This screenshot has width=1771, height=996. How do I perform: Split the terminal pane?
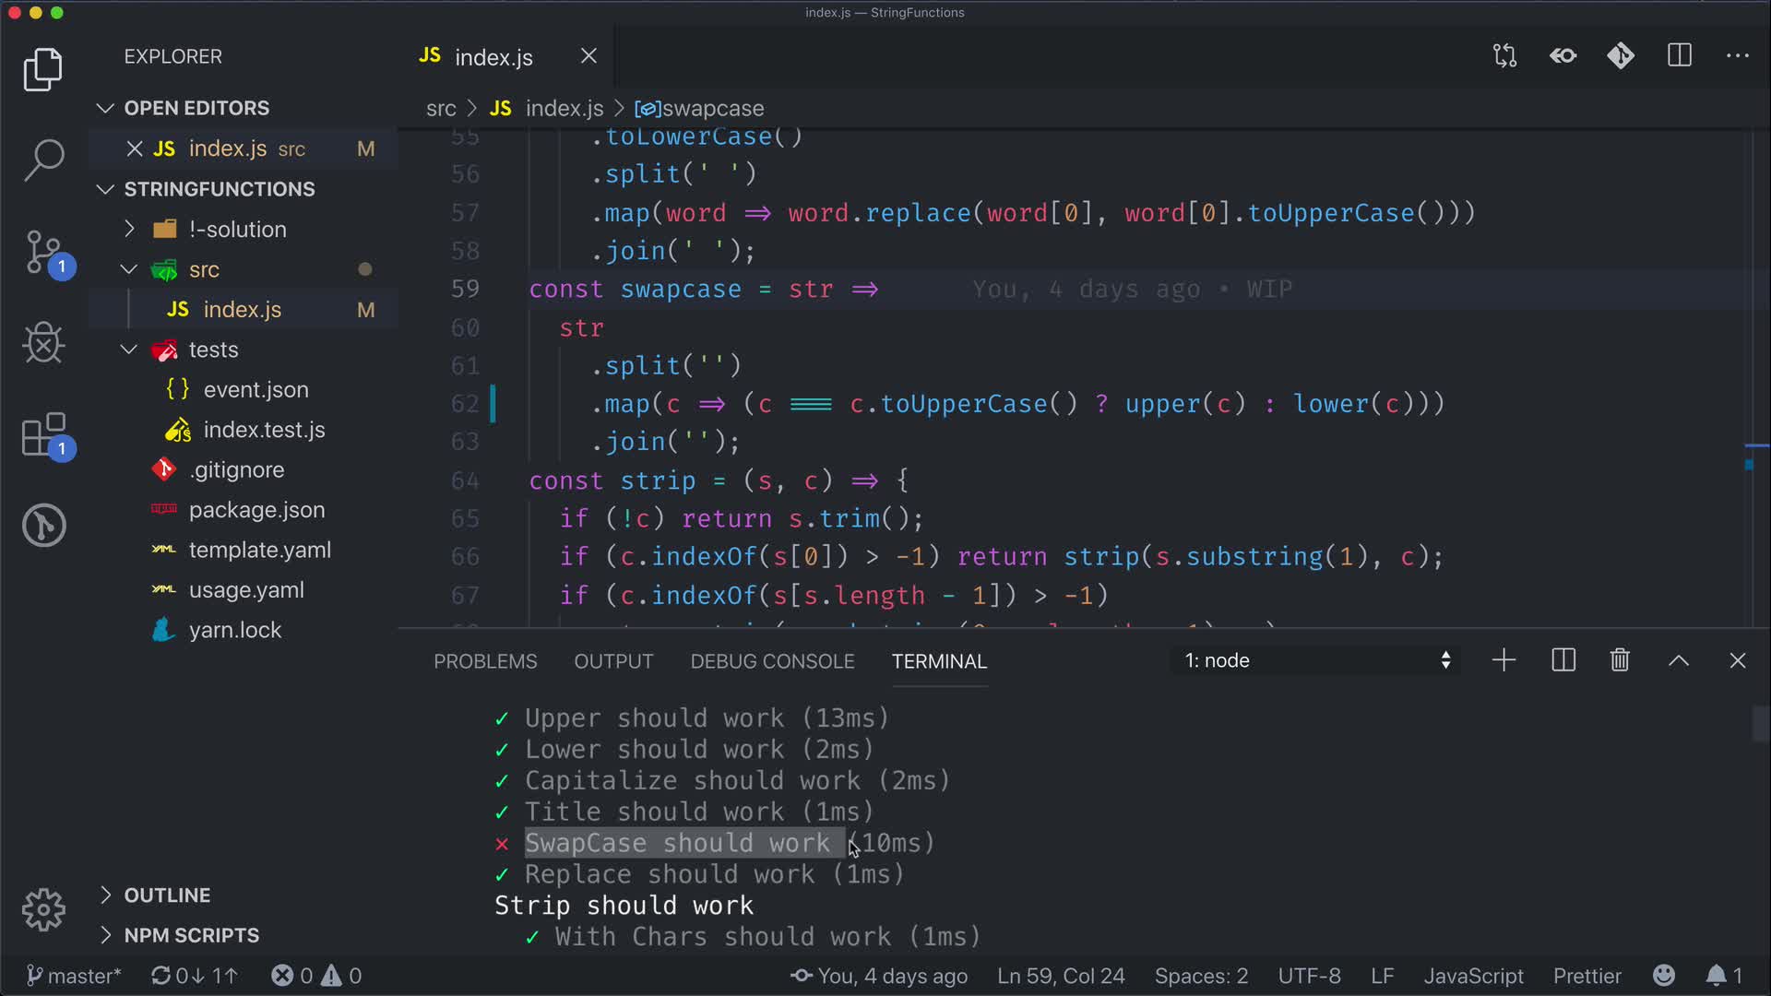click(x=1563, y=660)
